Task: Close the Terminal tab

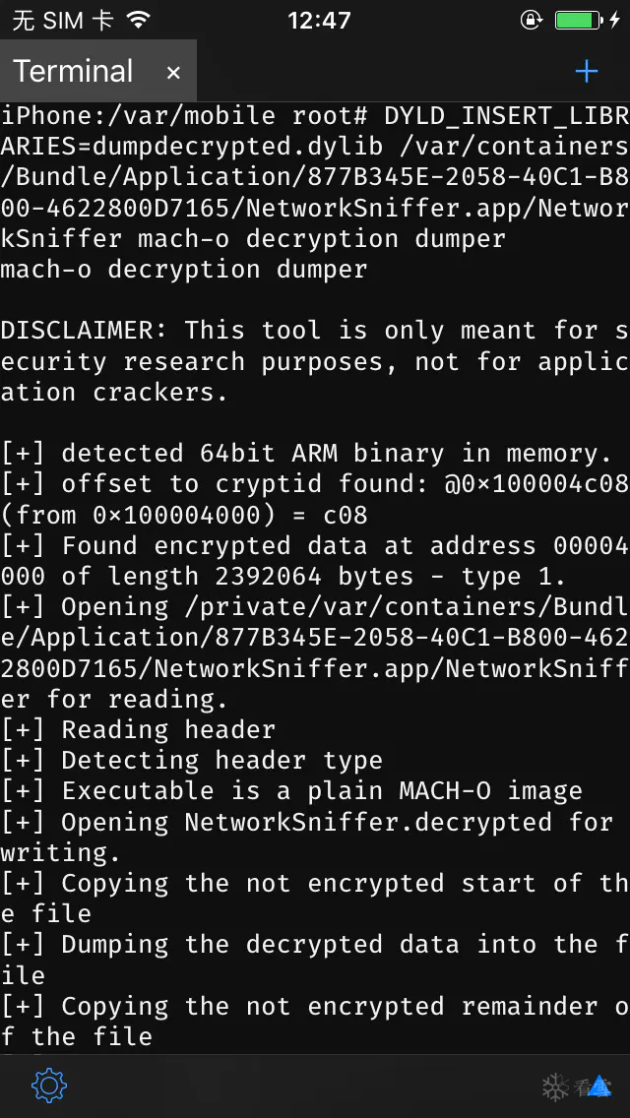Action: (173, 72)
